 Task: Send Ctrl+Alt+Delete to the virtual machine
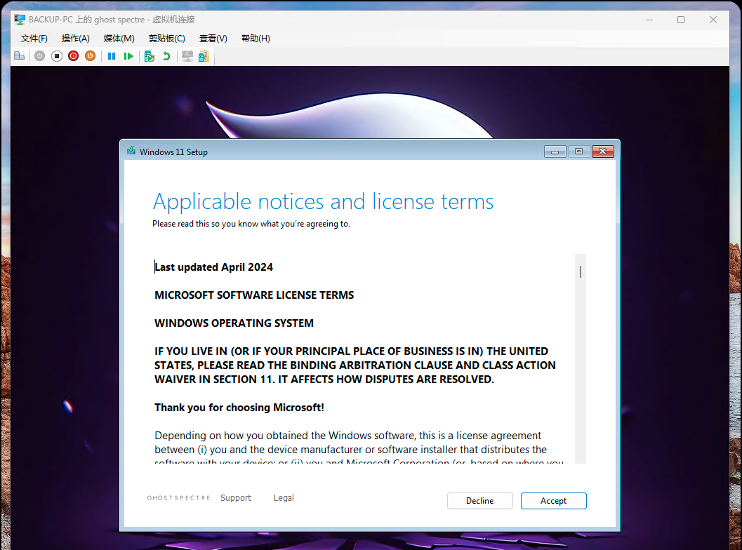[19, 55]
